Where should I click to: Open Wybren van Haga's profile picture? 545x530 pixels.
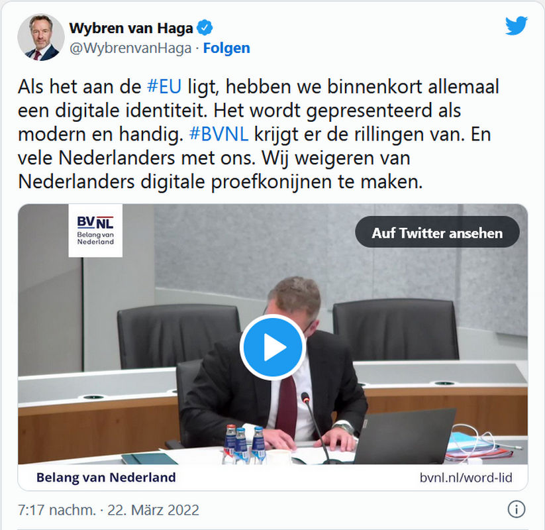click(x=41, y=37)
